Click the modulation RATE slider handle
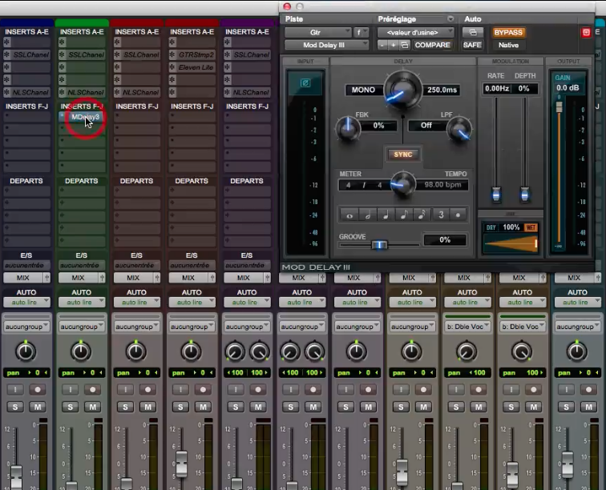 pyautogui.click(x=496, y=194)
